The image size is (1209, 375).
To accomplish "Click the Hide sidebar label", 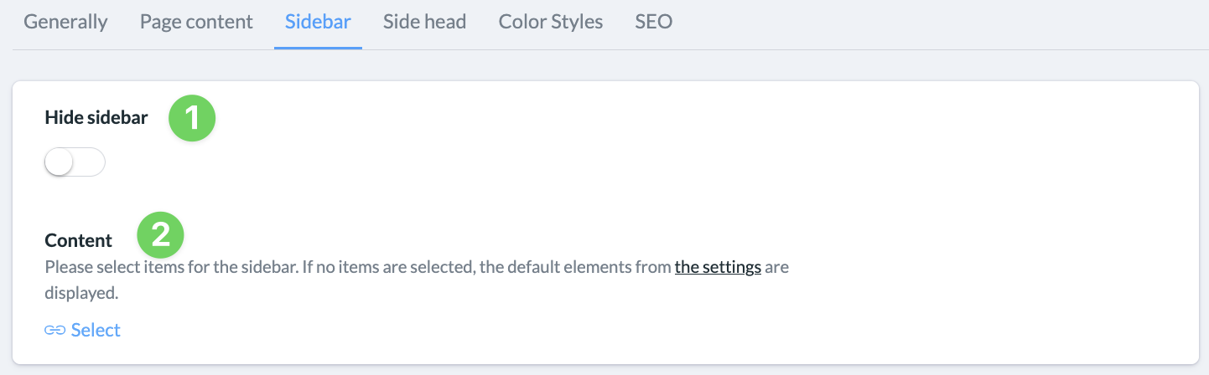I will coord(96,118).
